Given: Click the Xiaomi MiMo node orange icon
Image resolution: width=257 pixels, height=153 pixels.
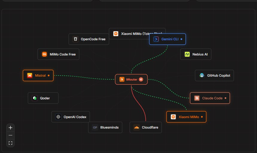Looking at the screenshot, I should coord(173,117).
